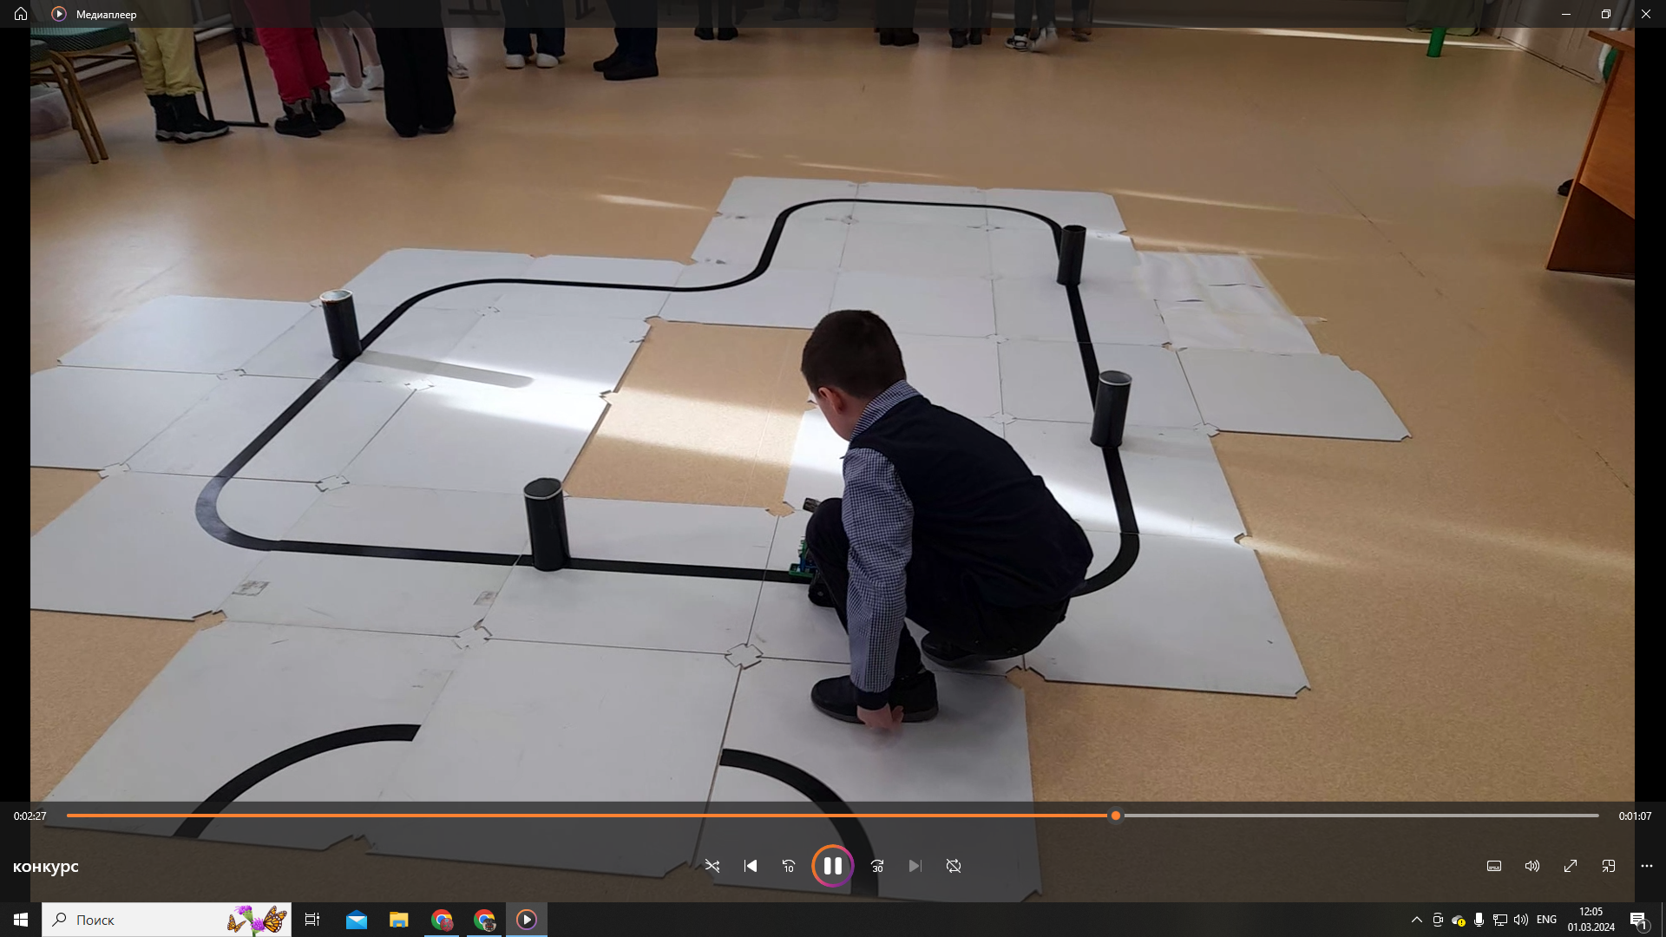1666x937 pixels.
Task: Open subtitles and captions options
Action: [1494, 866]
